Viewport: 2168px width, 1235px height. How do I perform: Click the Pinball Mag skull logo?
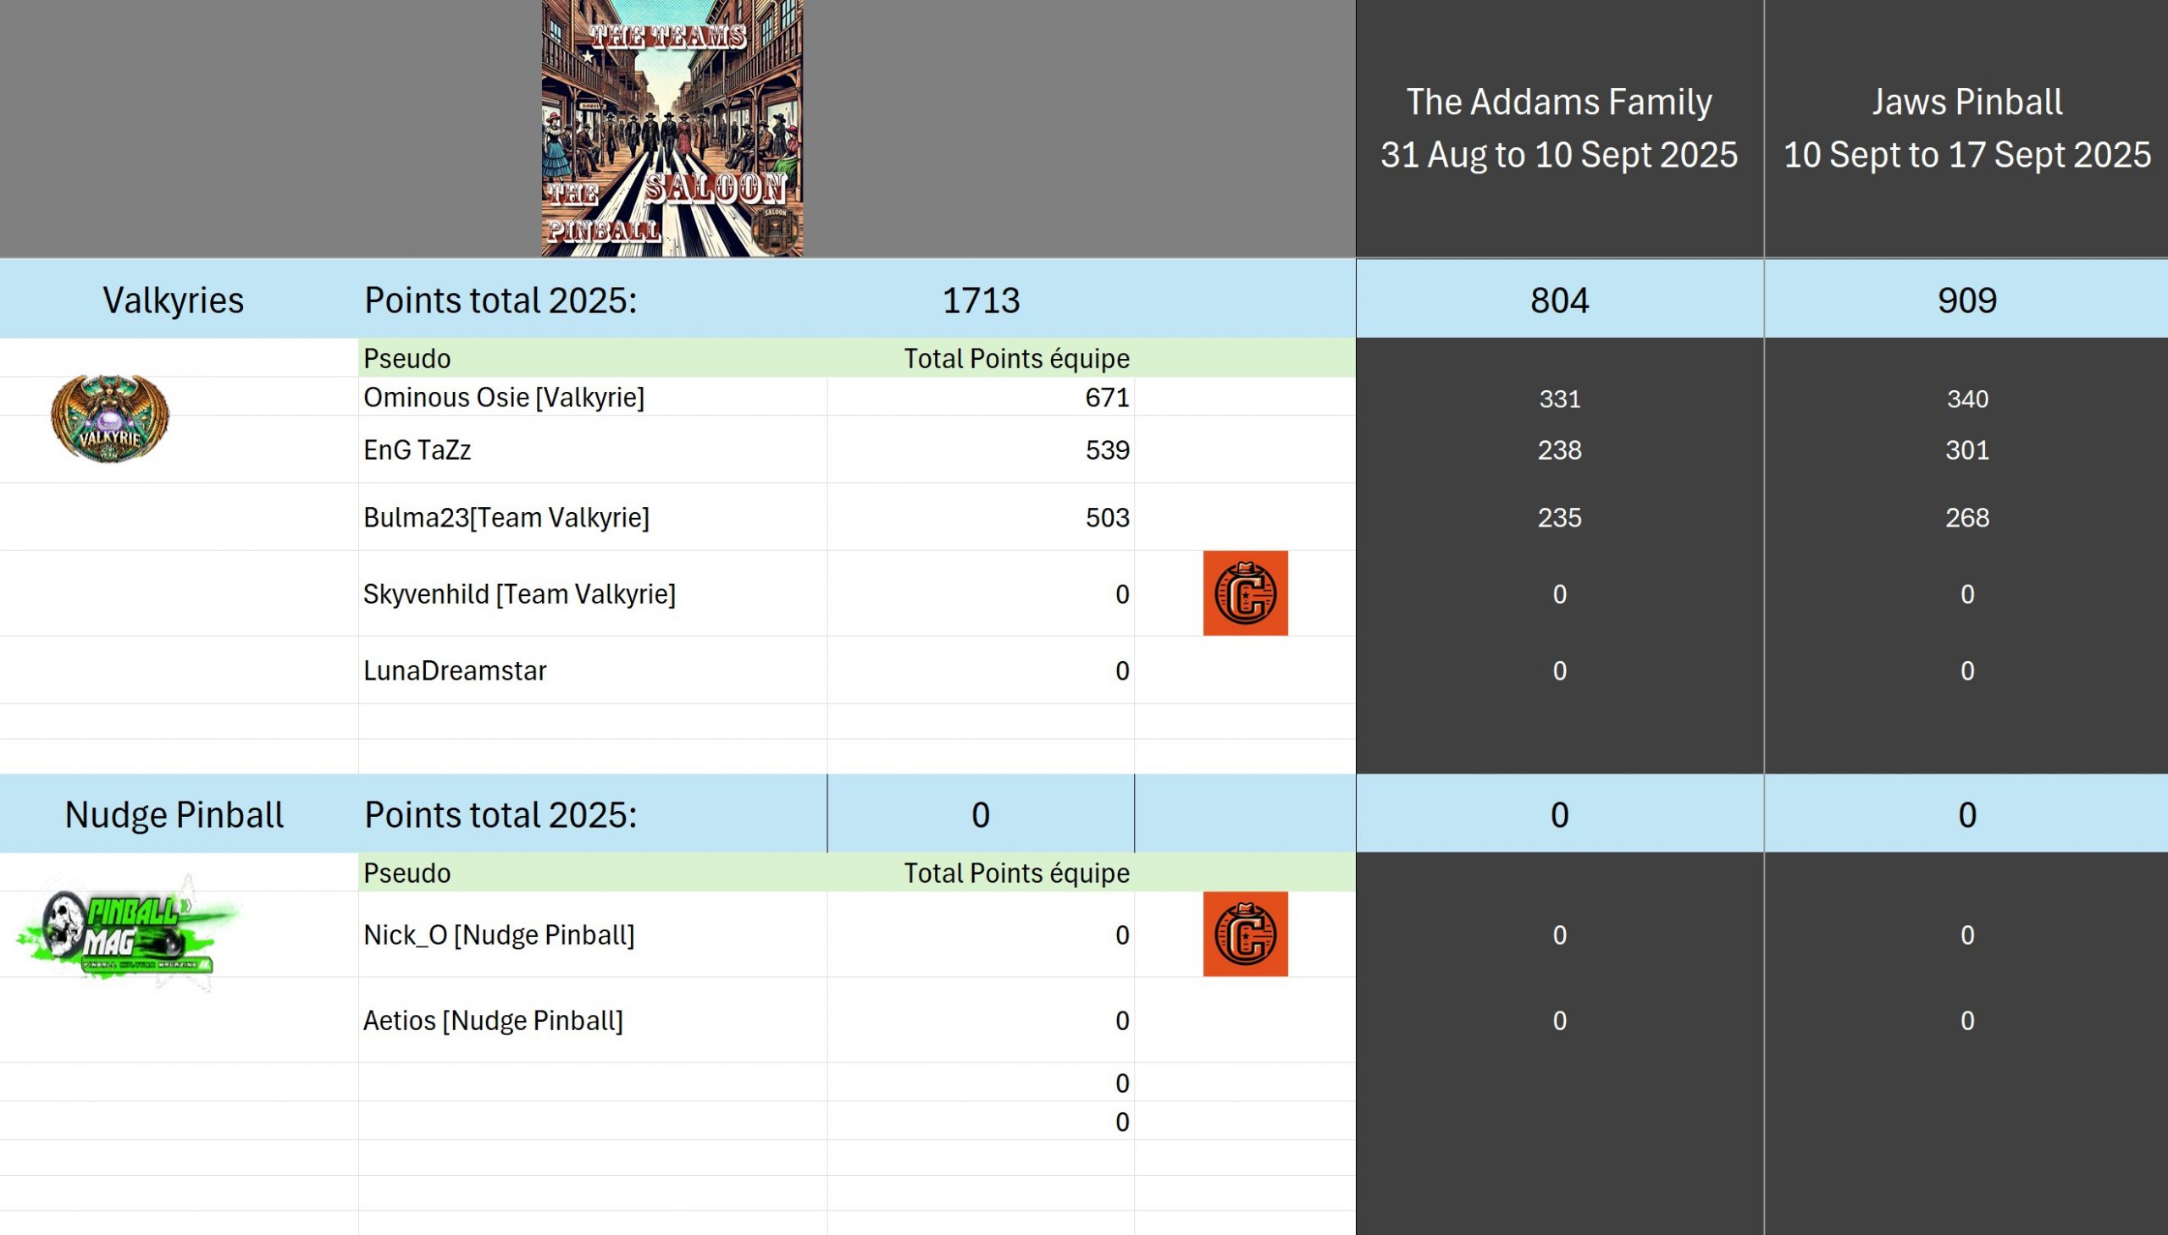coord(125,933)
